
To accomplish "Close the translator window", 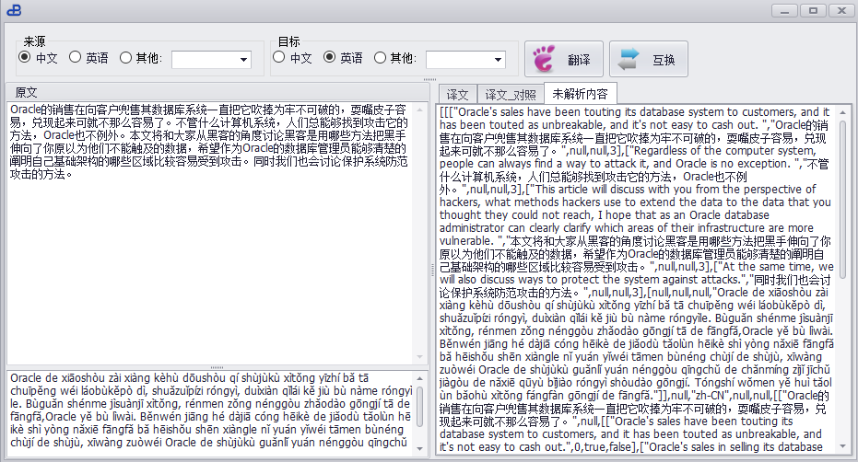I will tap(841, 10).
